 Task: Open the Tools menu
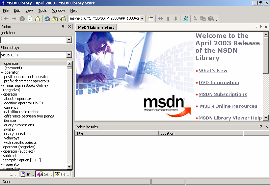point(43,10)
